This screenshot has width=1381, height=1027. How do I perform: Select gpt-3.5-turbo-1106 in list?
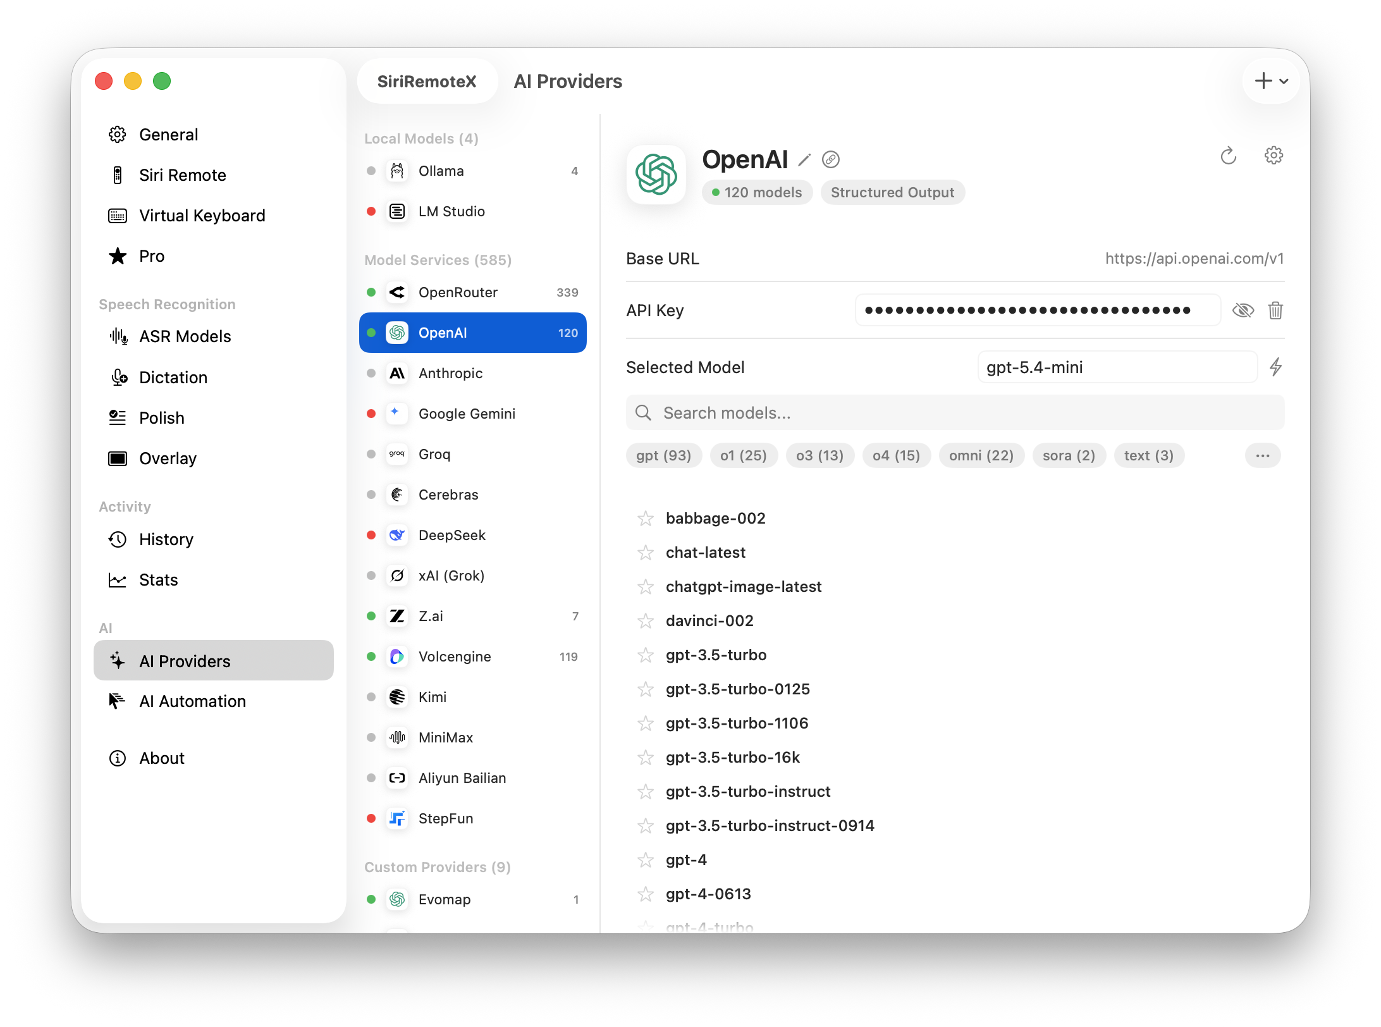coord(737,723)
